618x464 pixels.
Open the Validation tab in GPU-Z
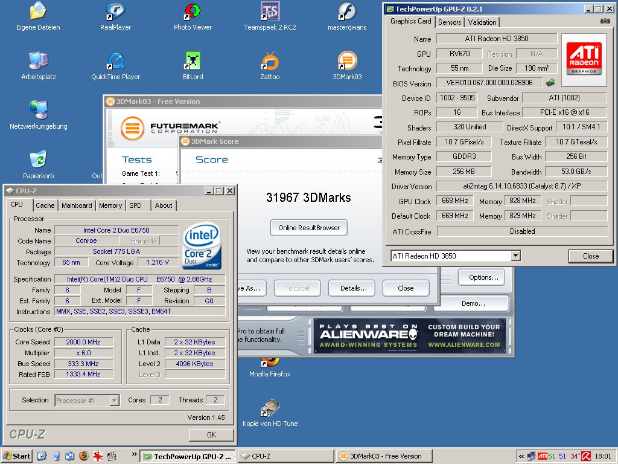click(482, 22)
